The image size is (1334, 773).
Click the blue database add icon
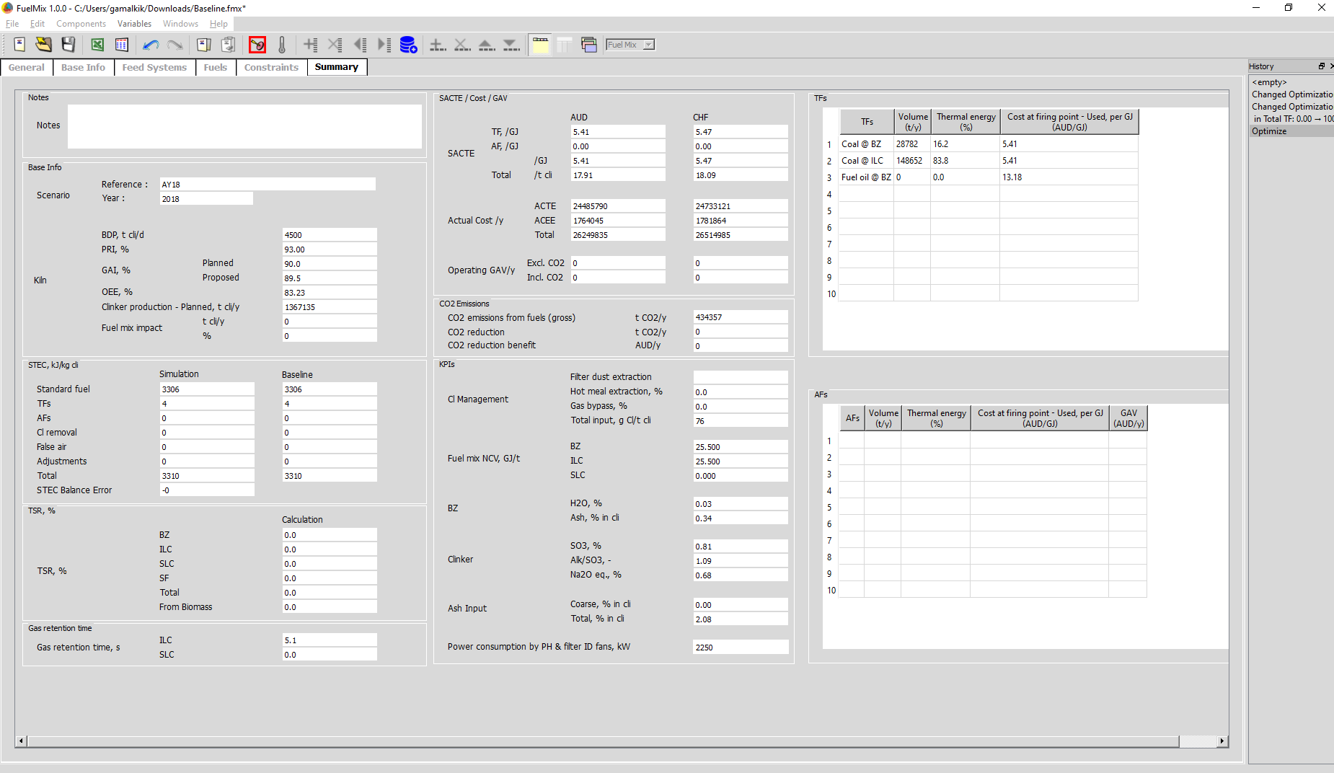click(x=409, y=45)
